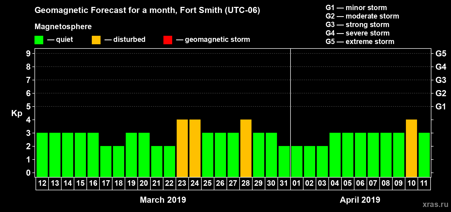Viewport: 451px width, 212px height.
Task: Click date label 27 on the axis
Action: [233, 183]
